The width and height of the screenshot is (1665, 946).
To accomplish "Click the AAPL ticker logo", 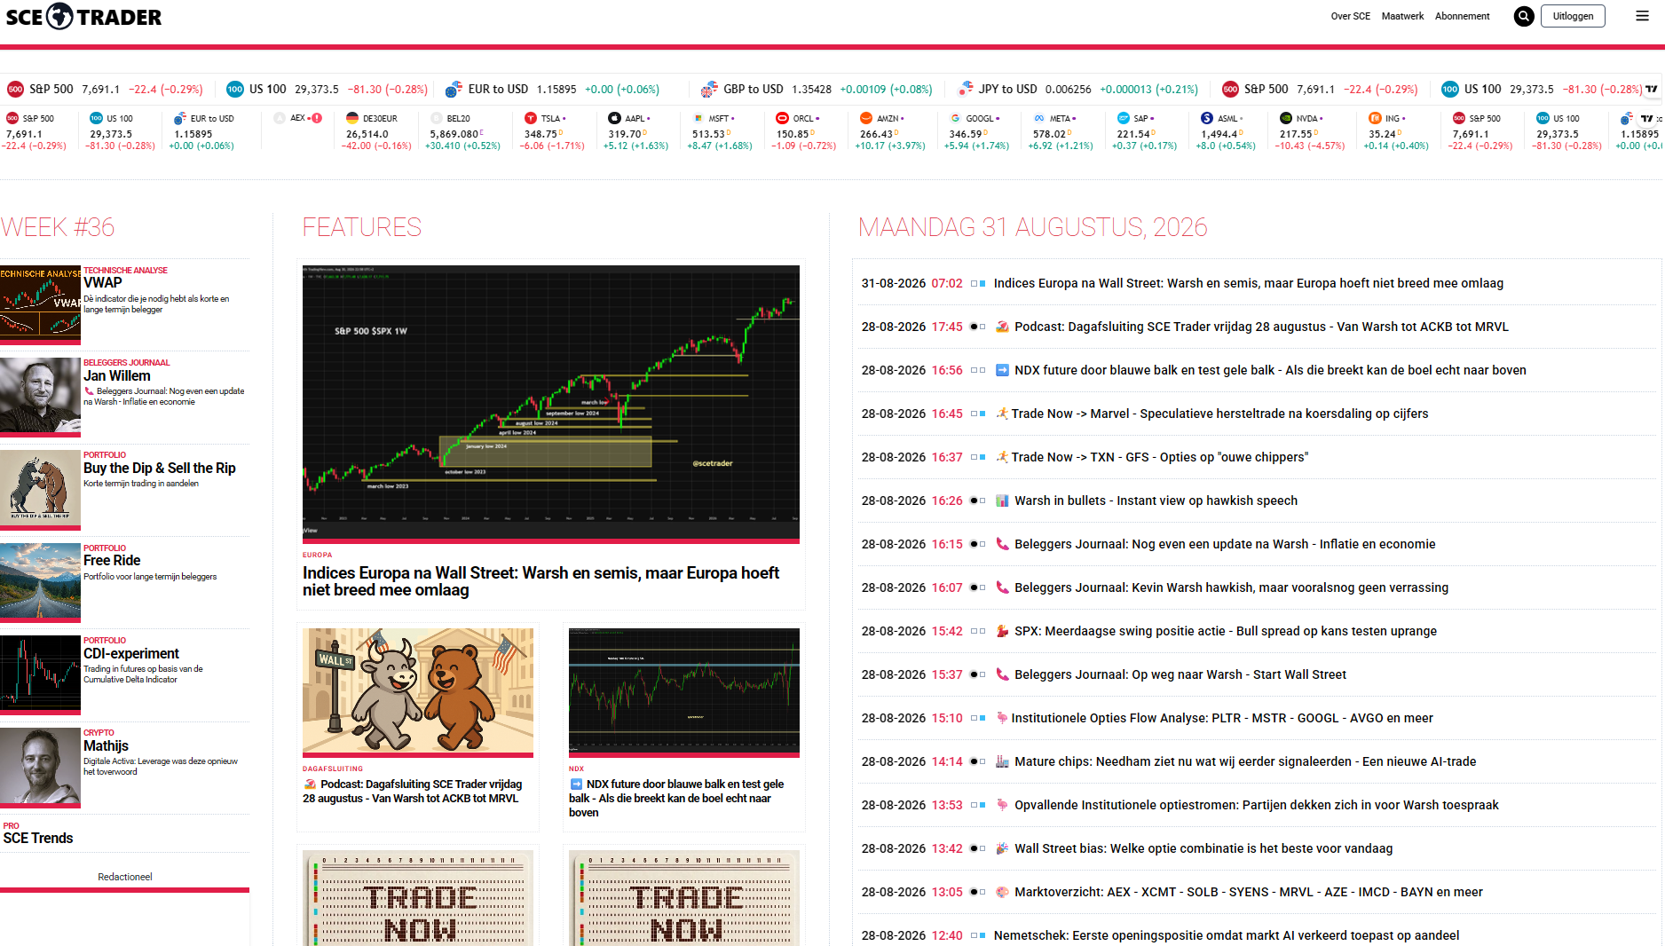I will click(614, 118).
